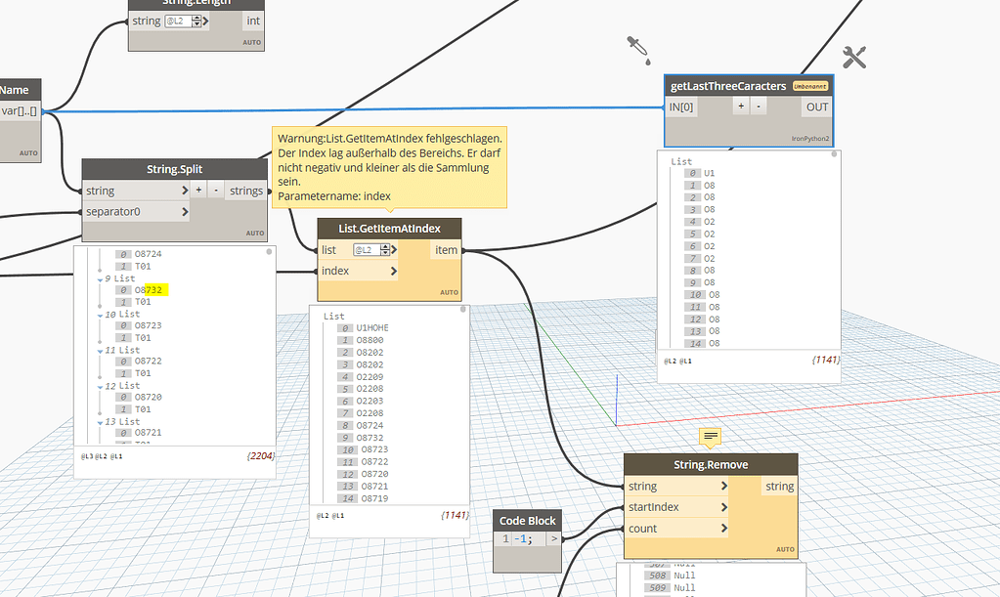Toggle AUTO lacing on String.Remove node
The image size is (1000, 597).
786,549
